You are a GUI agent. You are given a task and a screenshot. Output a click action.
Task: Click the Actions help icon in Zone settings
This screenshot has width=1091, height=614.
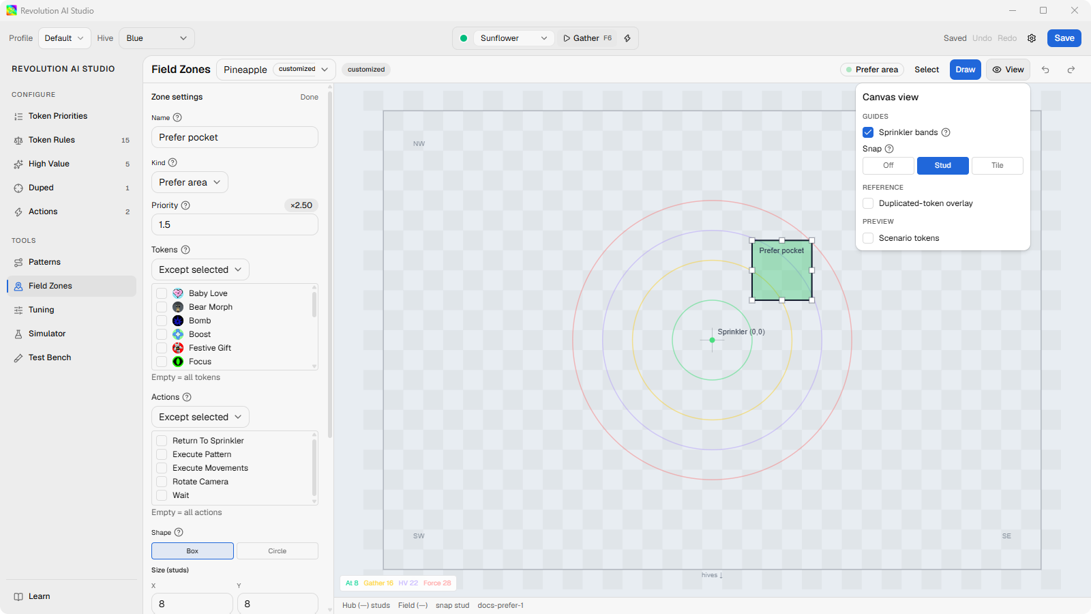tap(187, 397)
